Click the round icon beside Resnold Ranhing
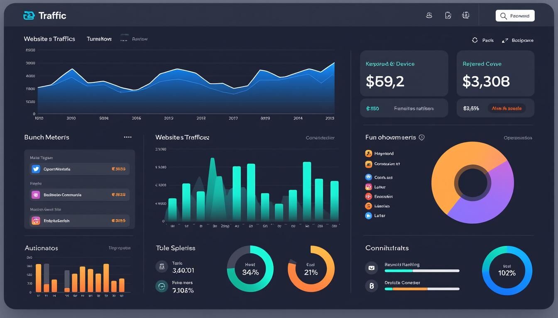558x318 pixels. pos(371,268)
